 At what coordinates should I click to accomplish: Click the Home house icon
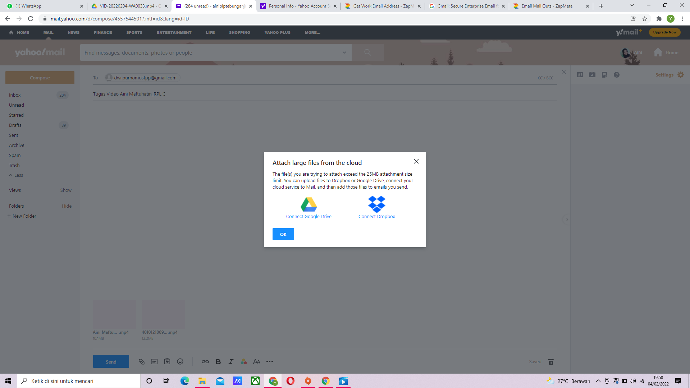click(658, 52)
